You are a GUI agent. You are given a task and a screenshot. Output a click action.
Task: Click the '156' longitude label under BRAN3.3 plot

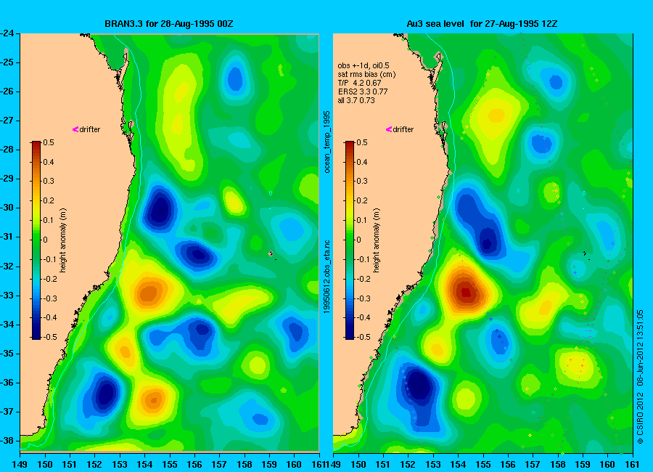click(194, 464)
